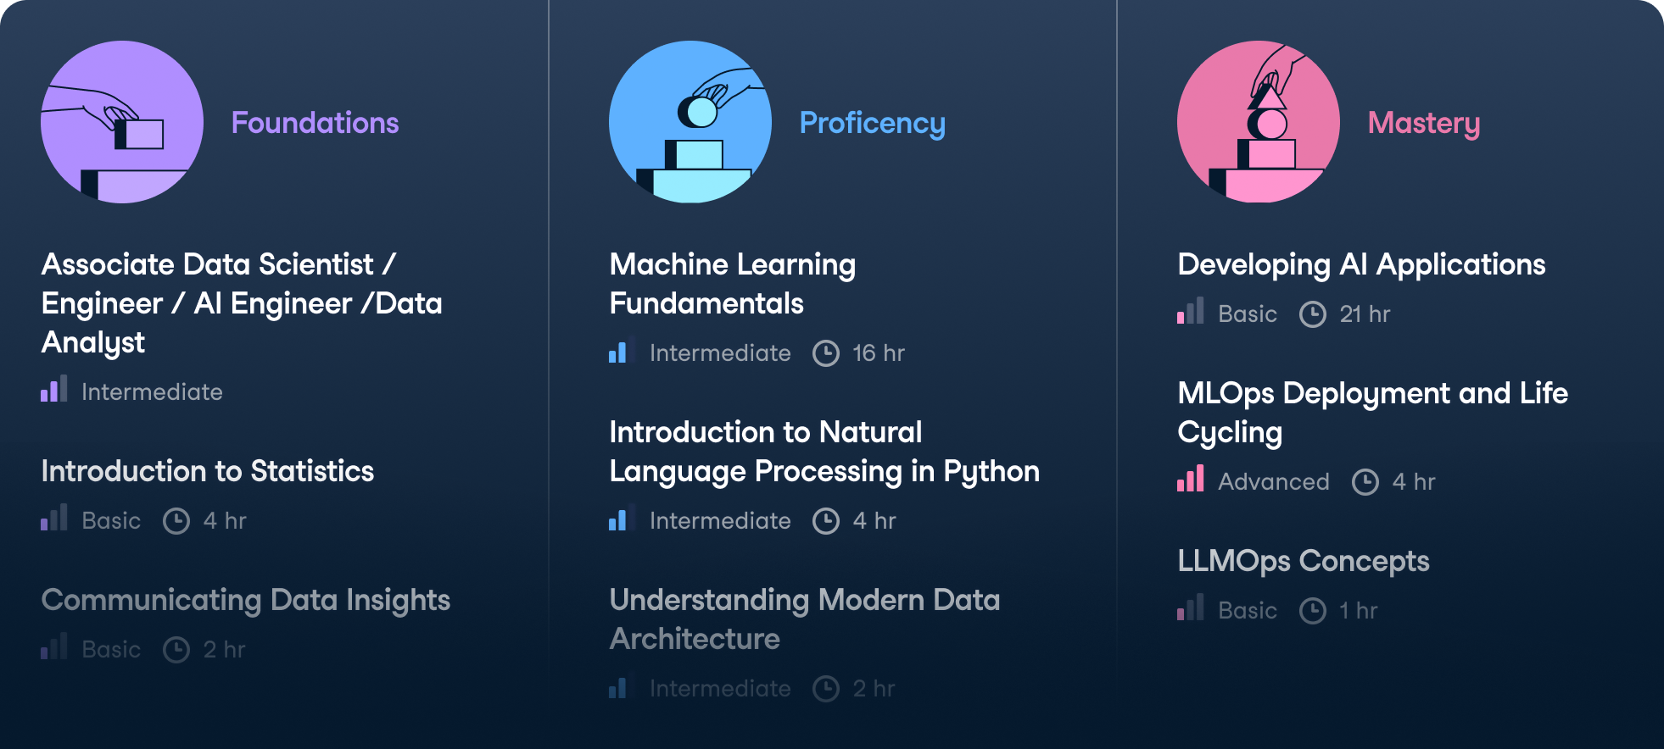Open Developing AI Applications course
The image size is (1664, 749).
point(1361,264)
